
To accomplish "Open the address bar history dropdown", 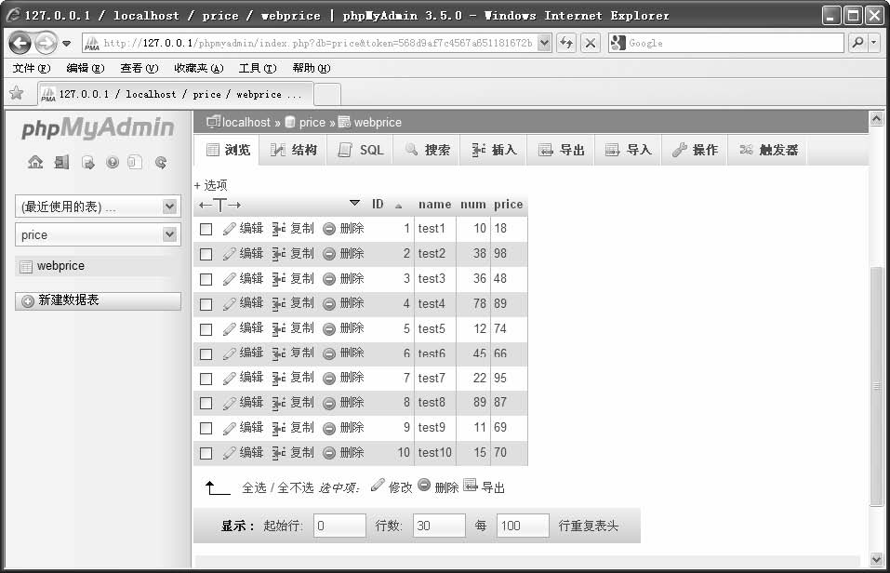I will point(544,43).
